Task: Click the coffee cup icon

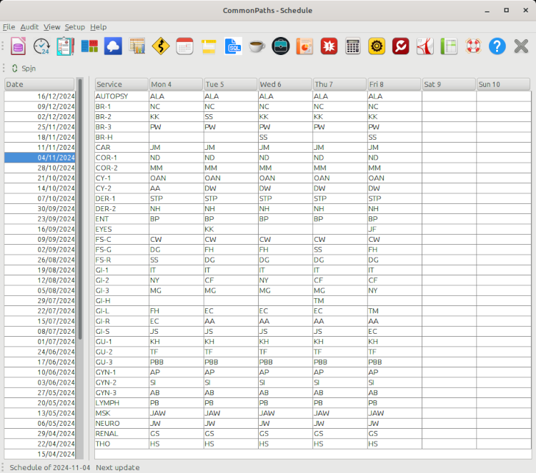Action: point(257,46)
